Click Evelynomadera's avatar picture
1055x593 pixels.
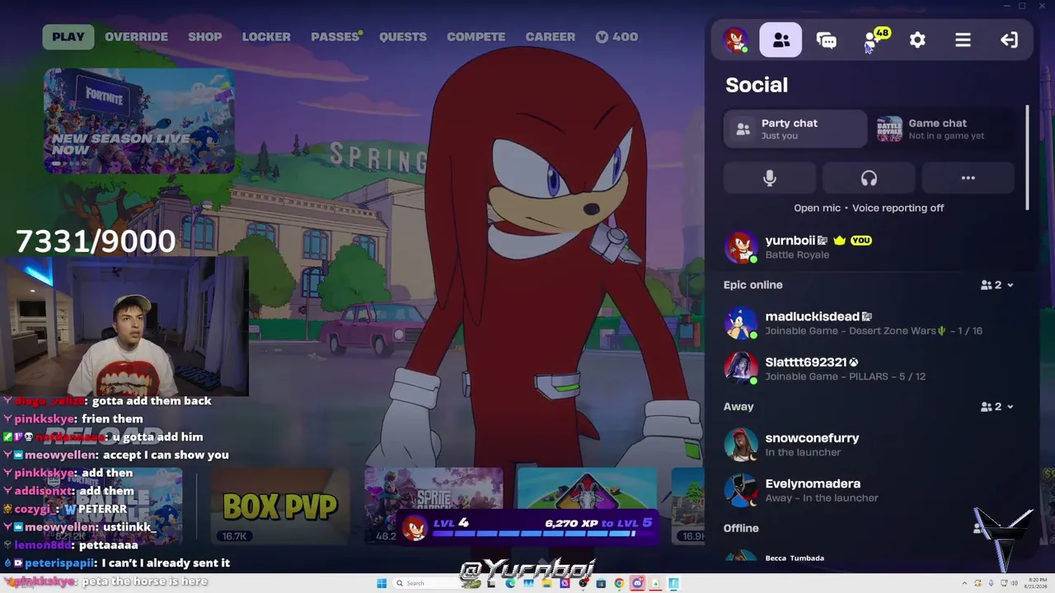click(740, 490)
